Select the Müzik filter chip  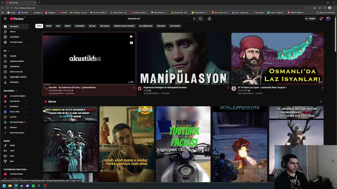[49, 26]
